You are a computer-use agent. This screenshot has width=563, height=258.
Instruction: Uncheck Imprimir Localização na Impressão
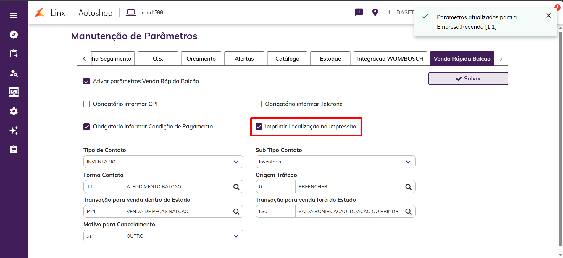(x=259, y=127)
